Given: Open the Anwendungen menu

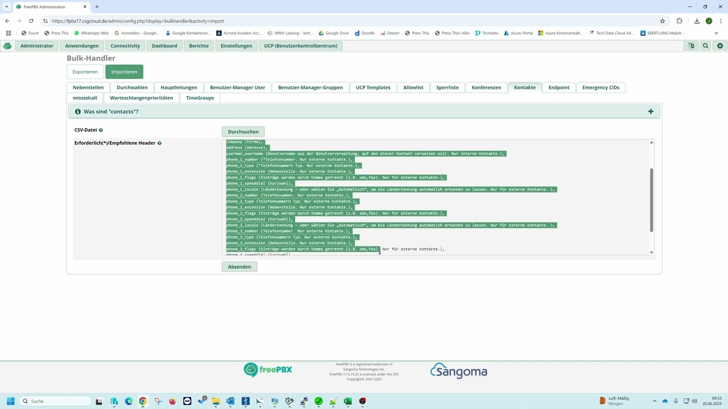Looking at the screenshot, I should (x=82, y=46).
